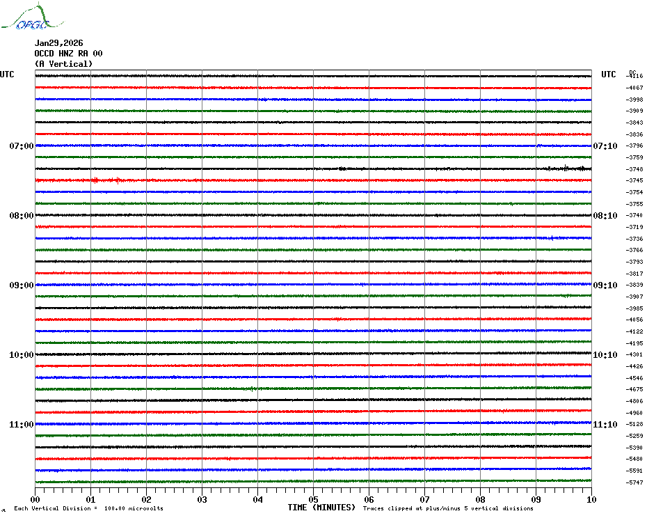Select the 07:10 end-time label on right

point(605,146)
